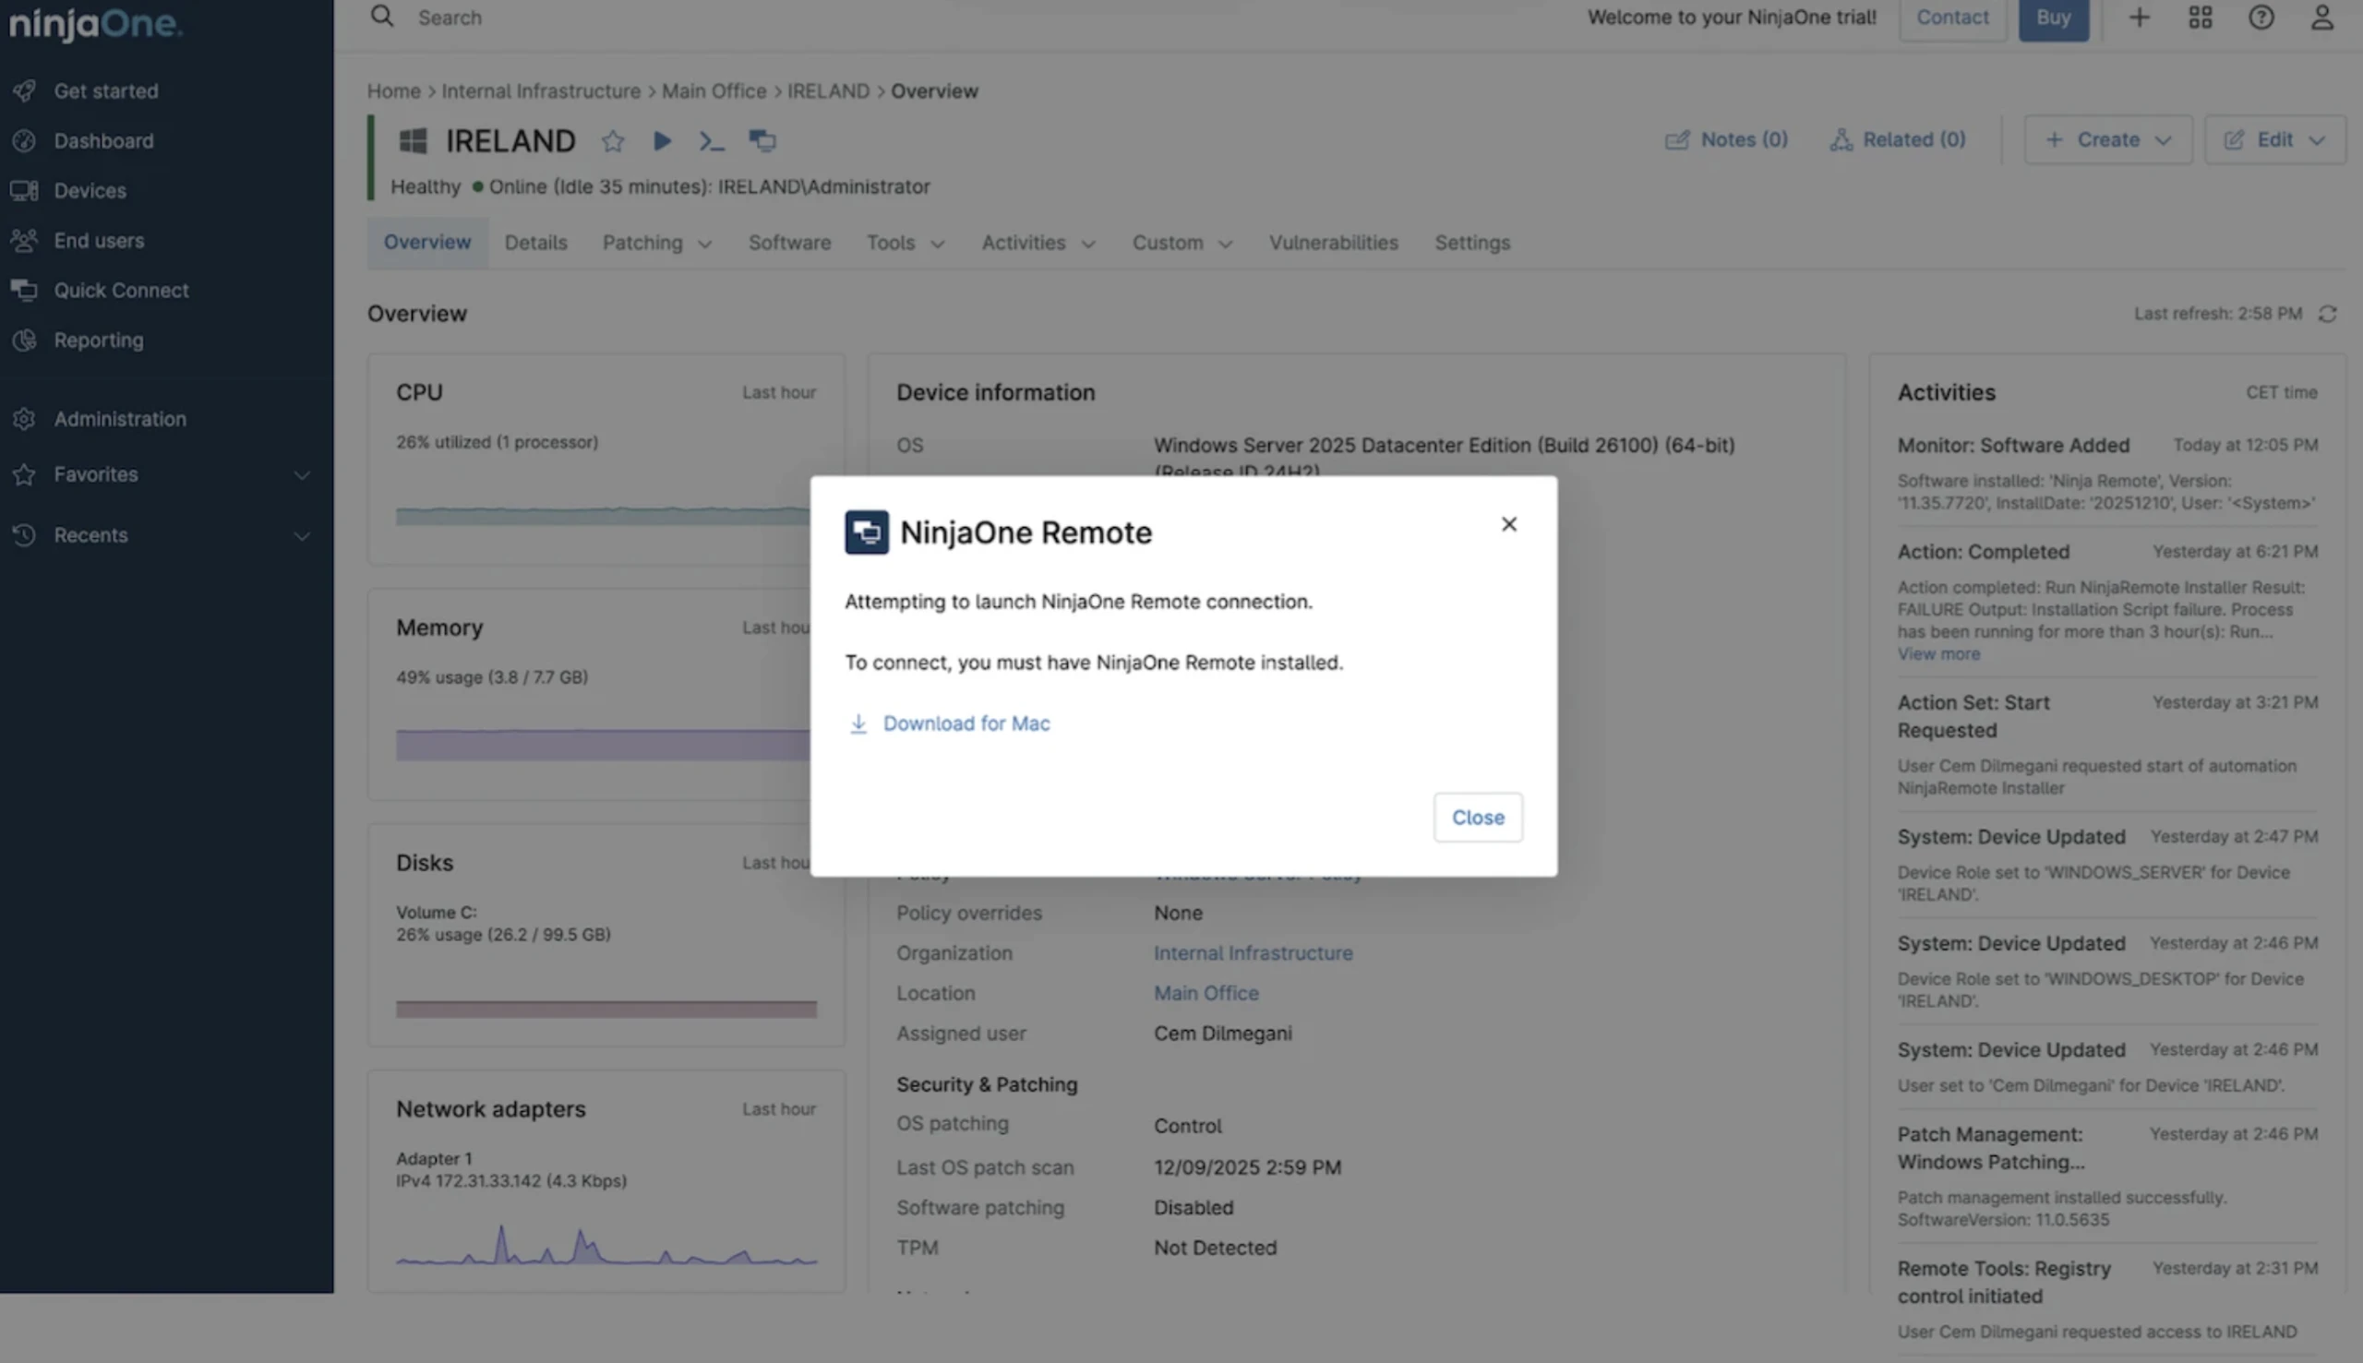Viewport: 2363px width, 1363px height.
Task: Open Related (0)
Action: 1898,139
